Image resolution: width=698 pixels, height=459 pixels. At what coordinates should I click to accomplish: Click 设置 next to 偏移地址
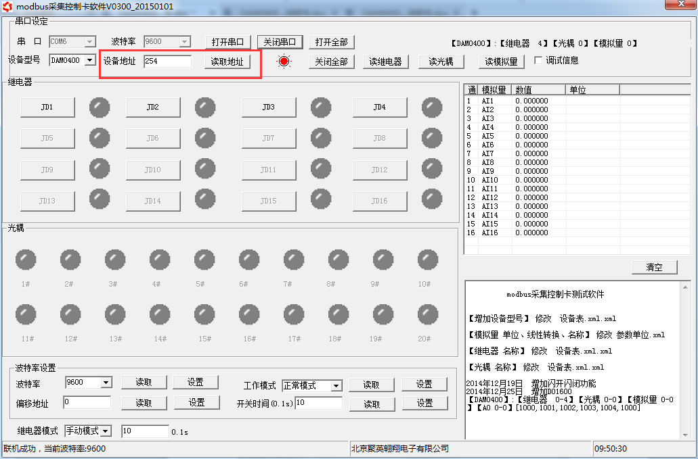coord(197,403)
